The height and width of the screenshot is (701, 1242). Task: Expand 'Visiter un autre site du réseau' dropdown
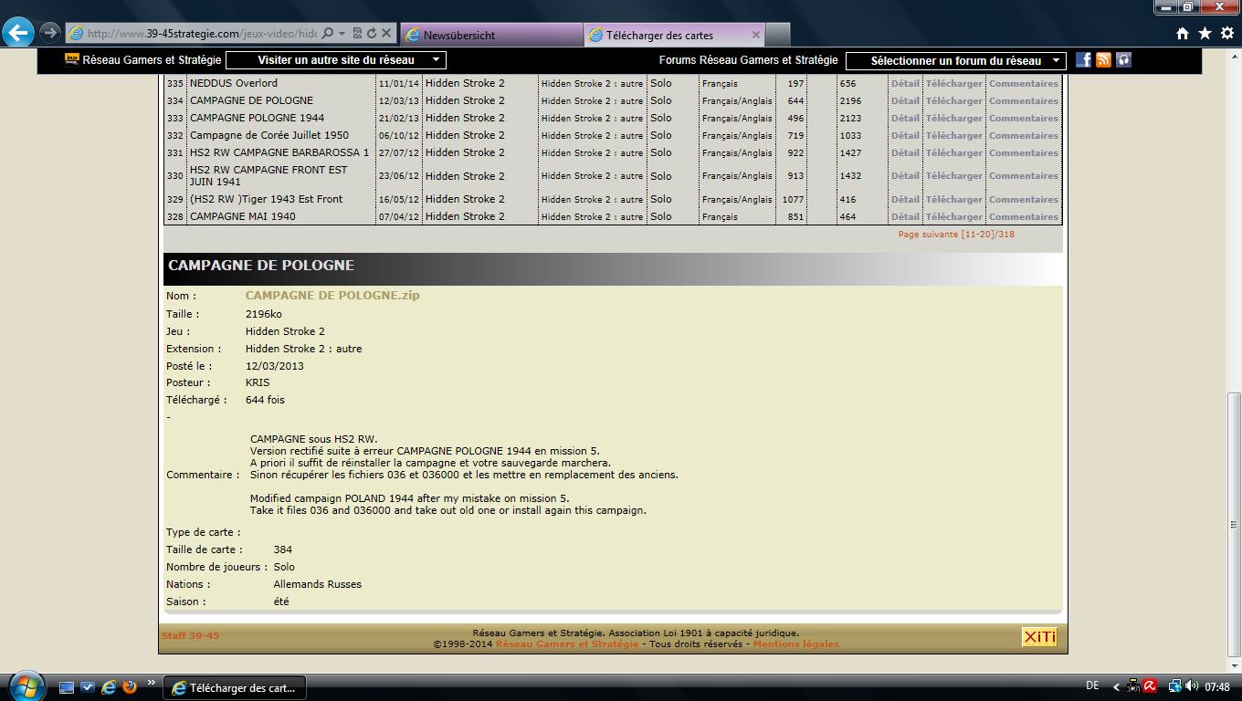(x=335, y=60)
